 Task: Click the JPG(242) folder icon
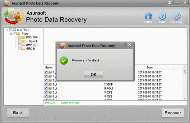23,41
